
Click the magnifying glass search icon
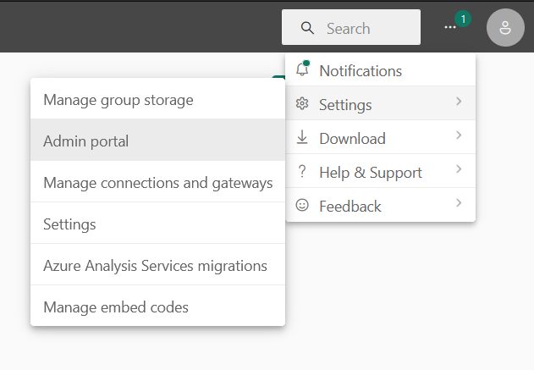tap(307, 28)
